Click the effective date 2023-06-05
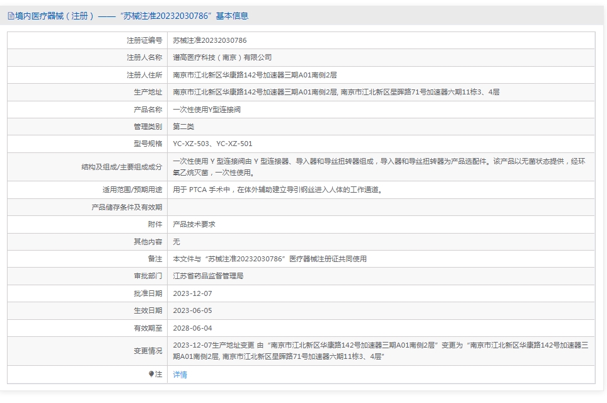This screenshot has width=607, height=403. (192, 310)
